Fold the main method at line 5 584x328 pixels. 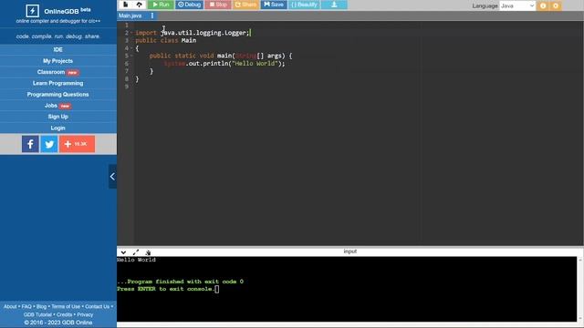tap(131, 56)
